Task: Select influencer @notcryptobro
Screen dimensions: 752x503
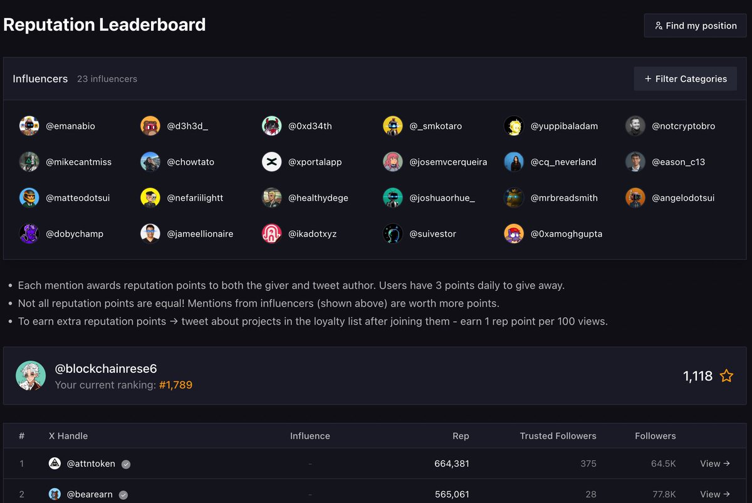Action: click(683, 126)
